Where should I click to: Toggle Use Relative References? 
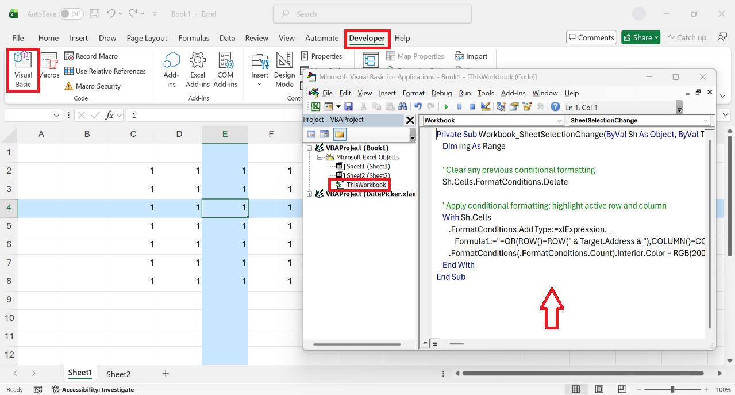pyautogui.click(x=105, y=71)
